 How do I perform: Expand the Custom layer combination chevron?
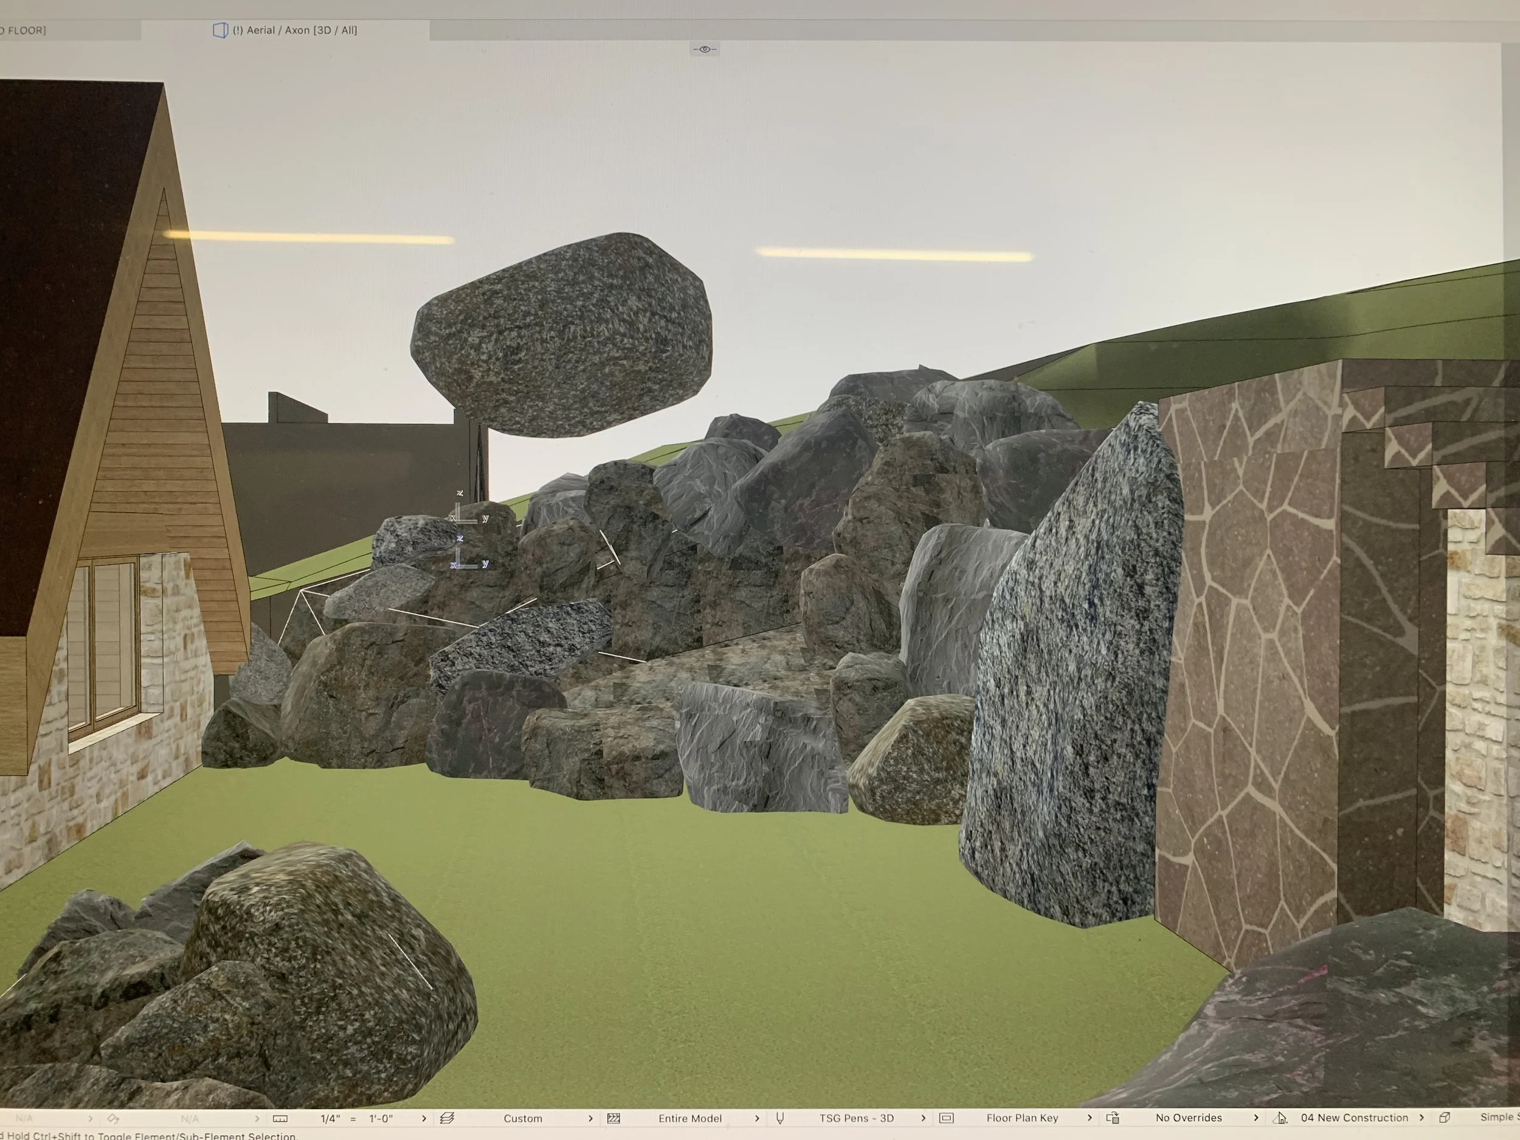pyautogui.click(x=590, y=1118)
